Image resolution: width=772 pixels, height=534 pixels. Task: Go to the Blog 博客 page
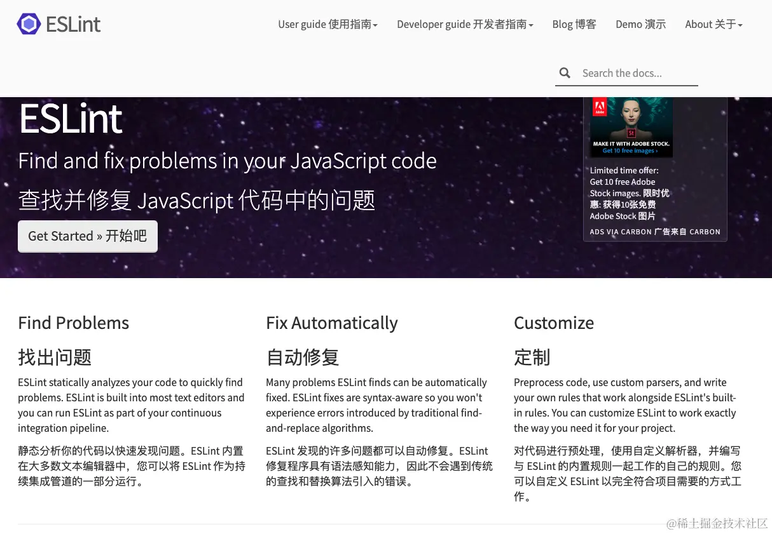click(574, 24)
